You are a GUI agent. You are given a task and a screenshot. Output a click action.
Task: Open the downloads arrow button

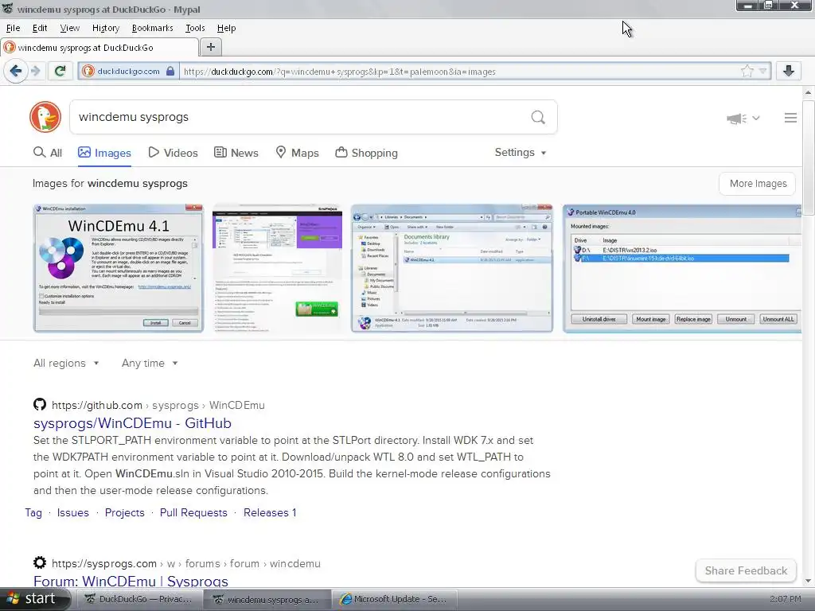click(789, 71)
